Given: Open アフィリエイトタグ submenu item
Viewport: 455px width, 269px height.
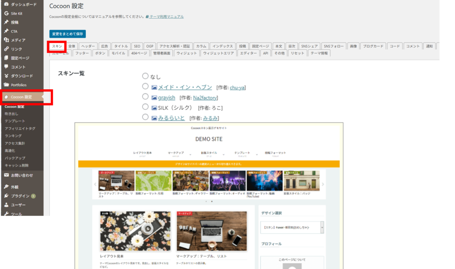Looking at the screenshot, I should coord(20,128).
